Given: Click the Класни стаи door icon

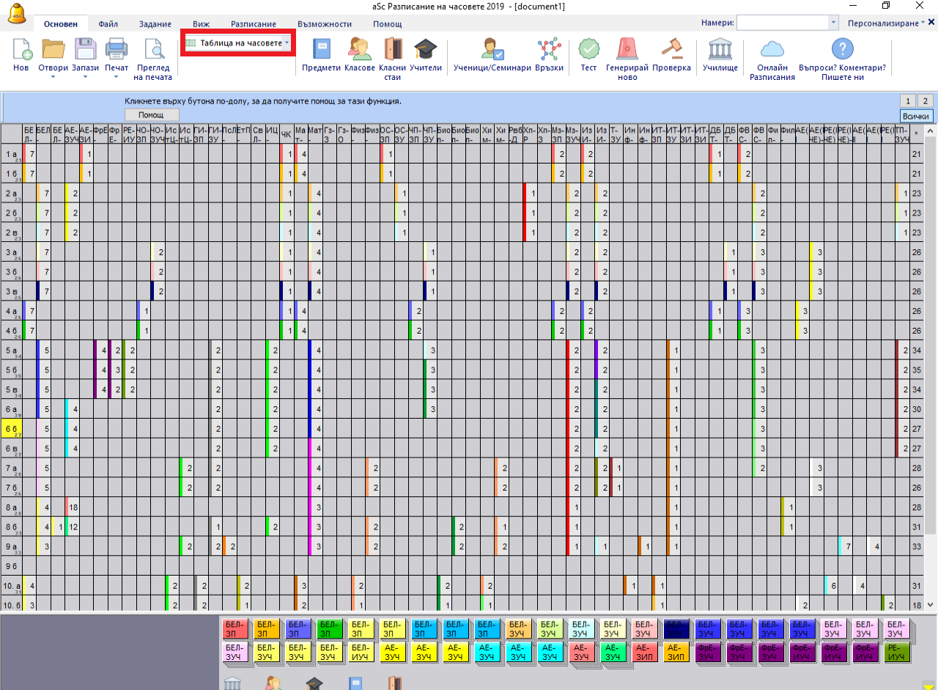Looking at the screenshot, I should (x=393, y=50).
